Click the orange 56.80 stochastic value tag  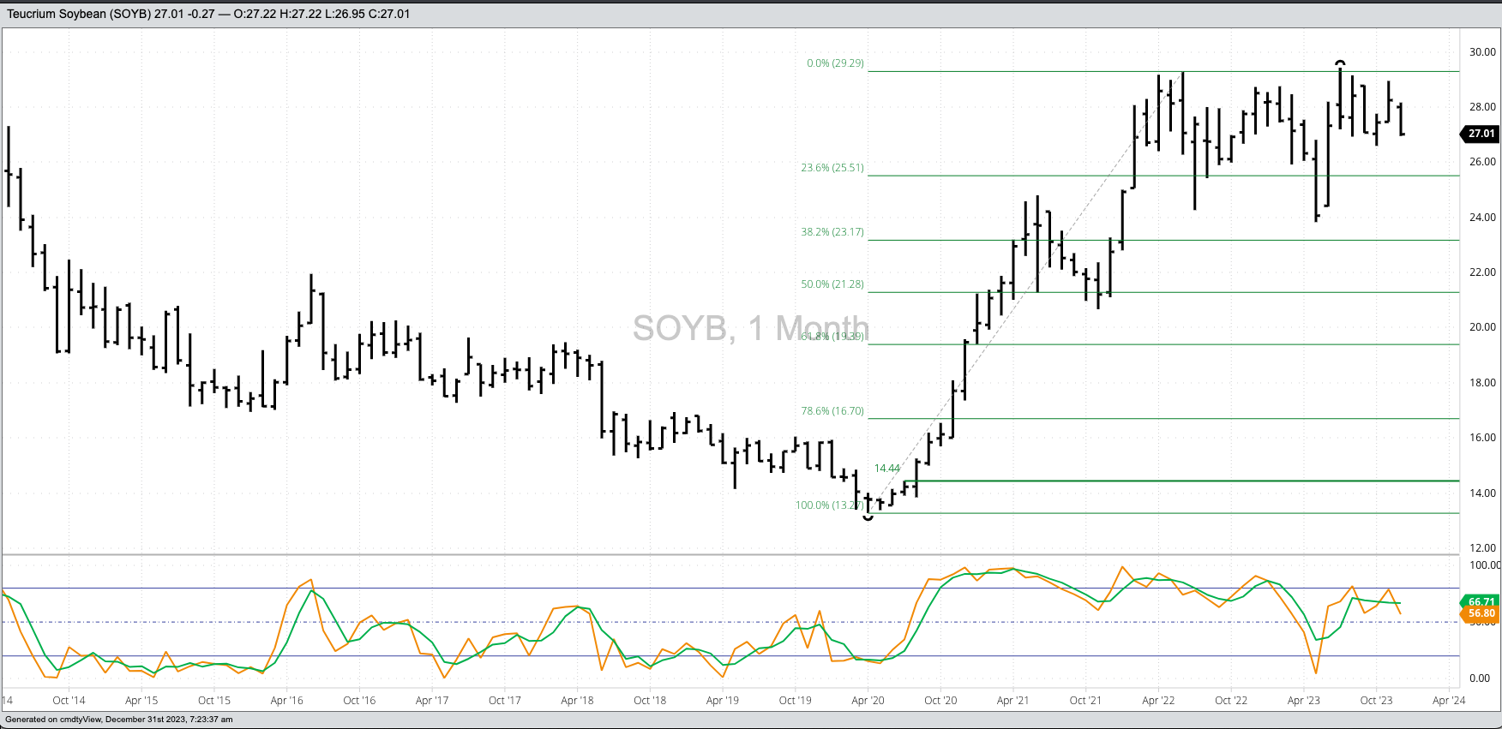click(x=1481, y=613)
